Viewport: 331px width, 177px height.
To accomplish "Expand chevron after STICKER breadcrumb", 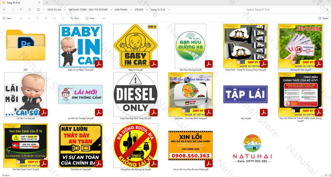I will pos(147,10).
